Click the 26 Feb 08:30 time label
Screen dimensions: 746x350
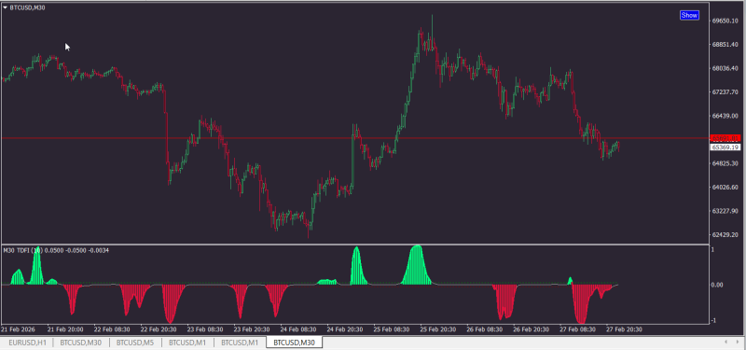pyautogui.click(x=485, y=329)
